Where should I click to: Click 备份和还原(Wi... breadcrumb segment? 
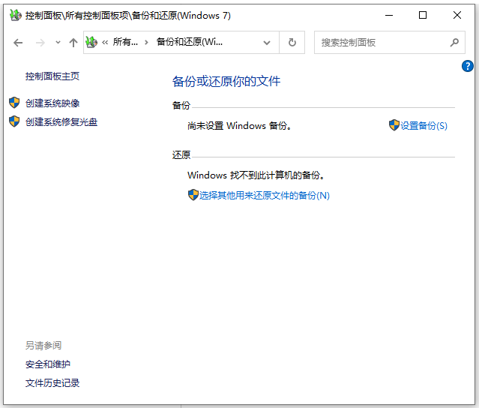pos(190,42)
